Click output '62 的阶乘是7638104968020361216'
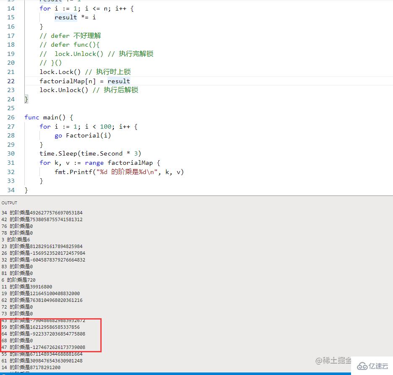 [x=42, y=300]
